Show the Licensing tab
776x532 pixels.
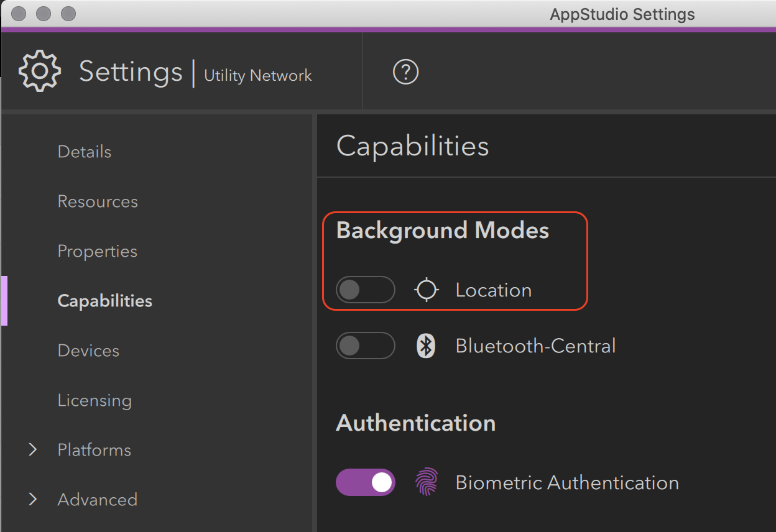(95, 400)
